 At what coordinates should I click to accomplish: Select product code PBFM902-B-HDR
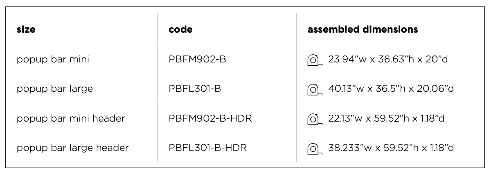[x=210, y=118]
